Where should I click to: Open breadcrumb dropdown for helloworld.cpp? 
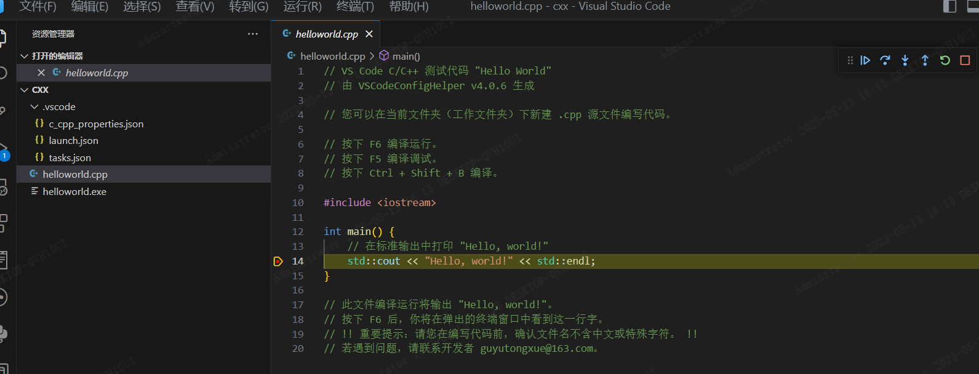click(x=332, y=56)
